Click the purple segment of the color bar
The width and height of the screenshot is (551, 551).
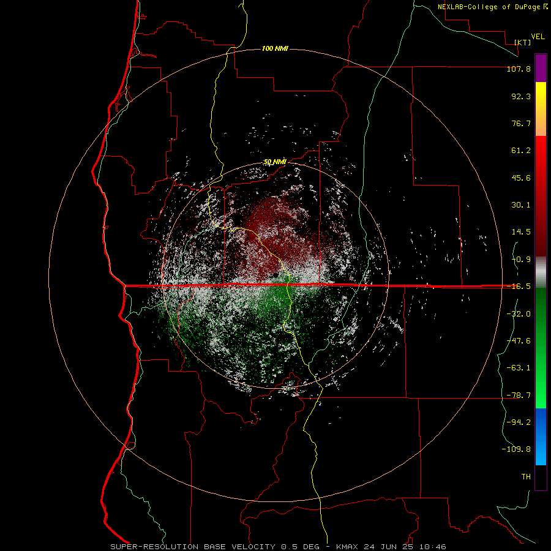click(x=541, y=68)
